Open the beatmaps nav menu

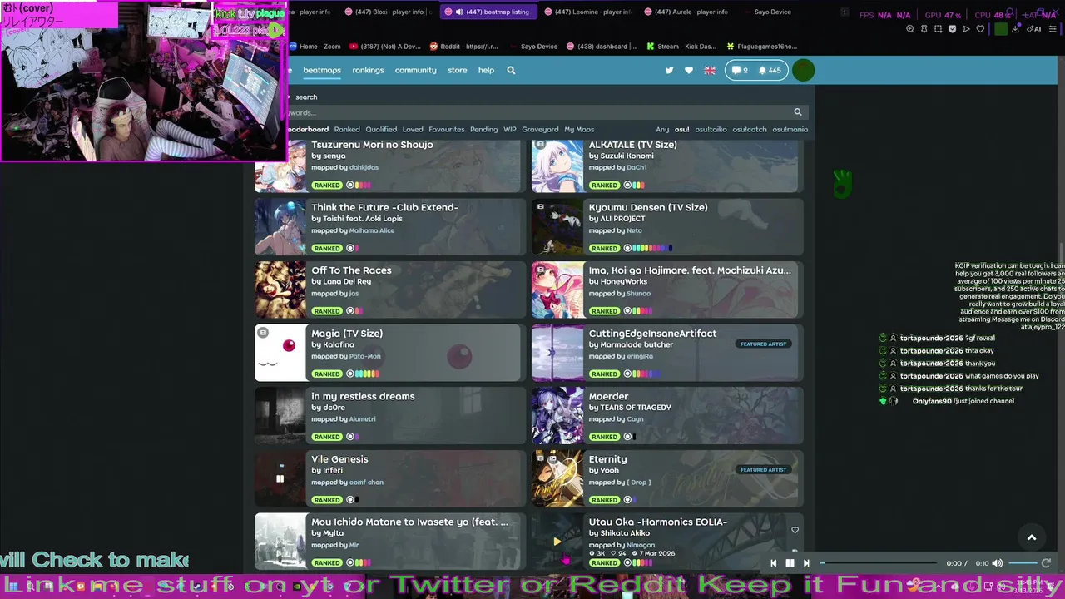(322, 71)
